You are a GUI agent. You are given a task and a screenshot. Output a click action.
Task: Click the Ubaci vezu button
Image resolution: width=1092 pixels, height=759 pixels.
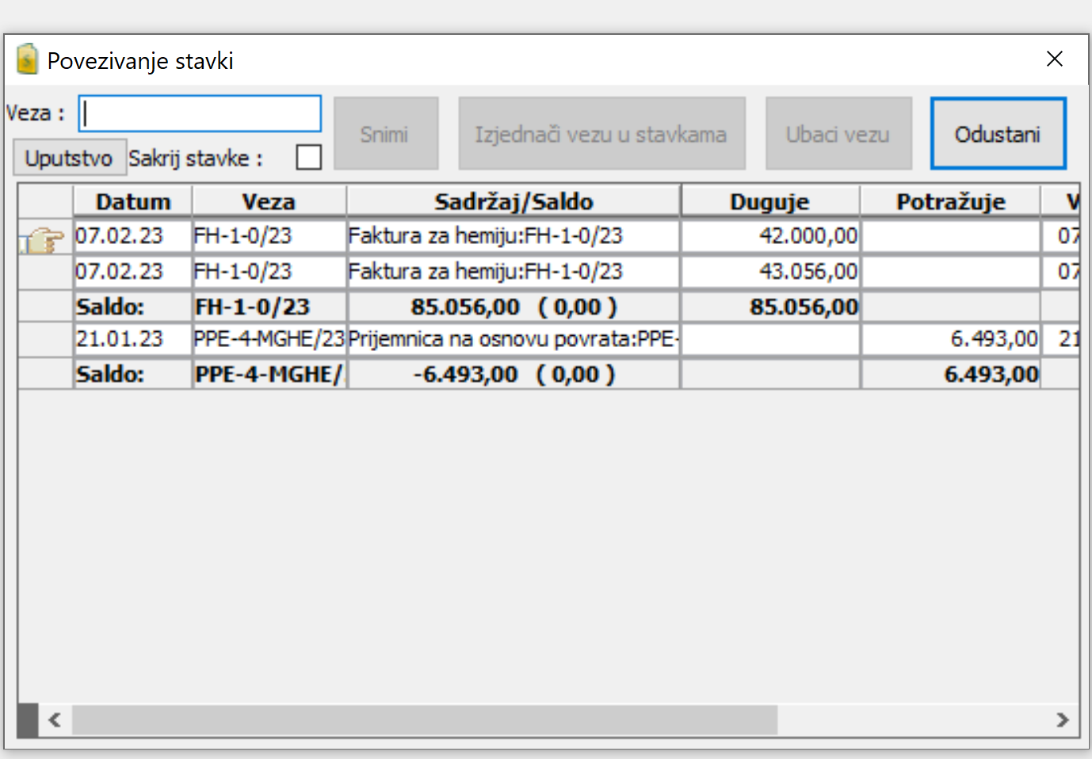(x=838, y=134)
